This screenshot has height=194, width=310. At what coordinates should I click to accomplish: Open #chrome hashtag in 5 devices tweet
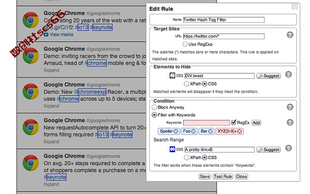click(x=68, y=99)
